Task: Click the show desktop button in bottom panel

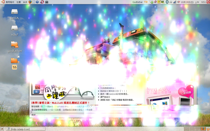Action: (x=2, y=129)
